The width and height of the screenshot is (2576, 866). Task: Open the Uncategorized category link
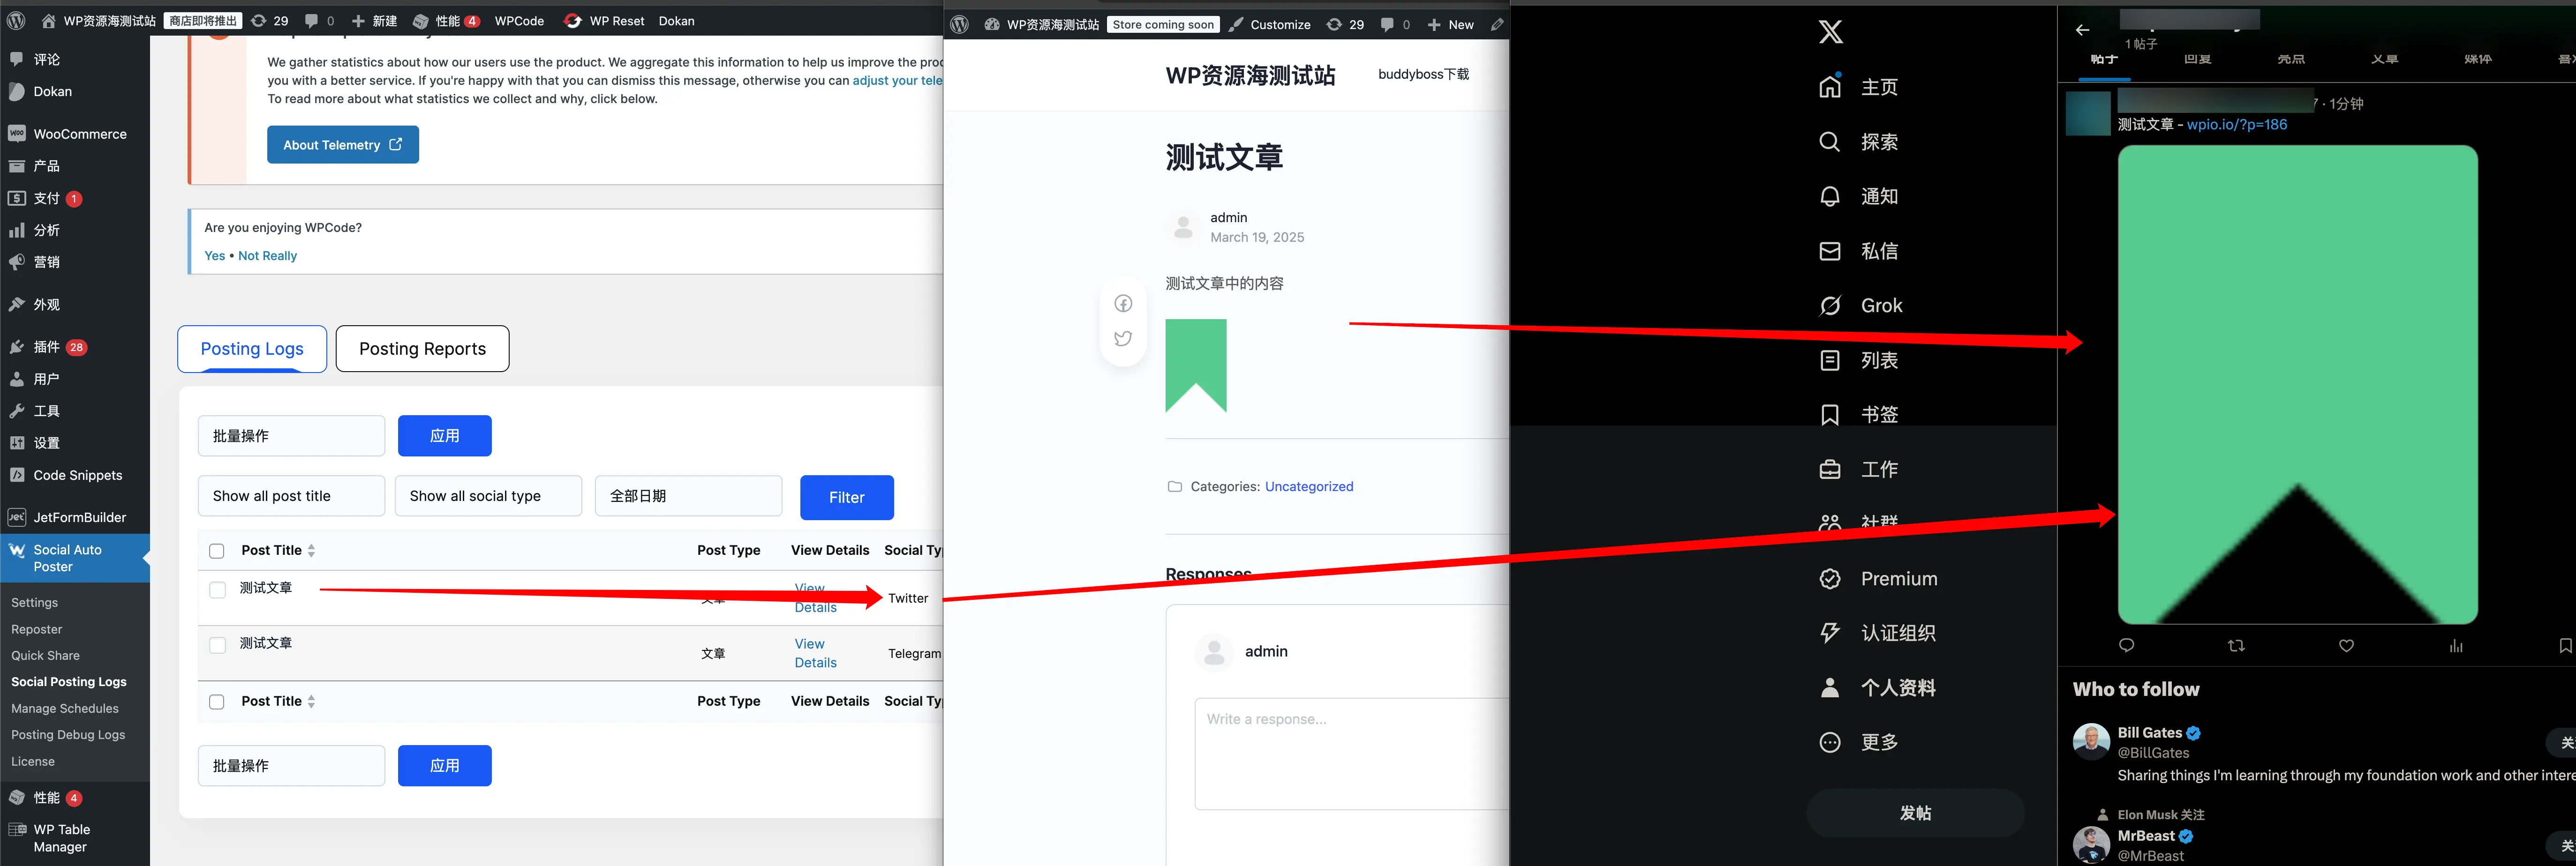pyautogui.click(x=1309, y=487)
